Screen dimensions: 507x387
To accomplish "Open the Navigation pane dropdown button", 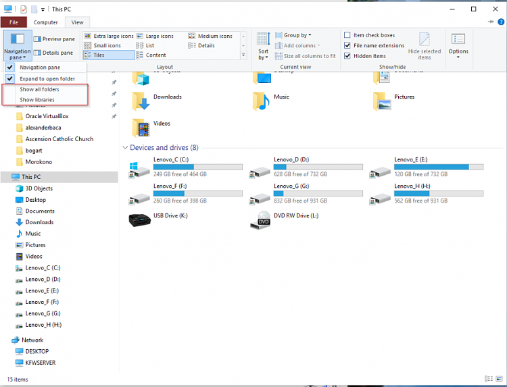I will (18, 45).
